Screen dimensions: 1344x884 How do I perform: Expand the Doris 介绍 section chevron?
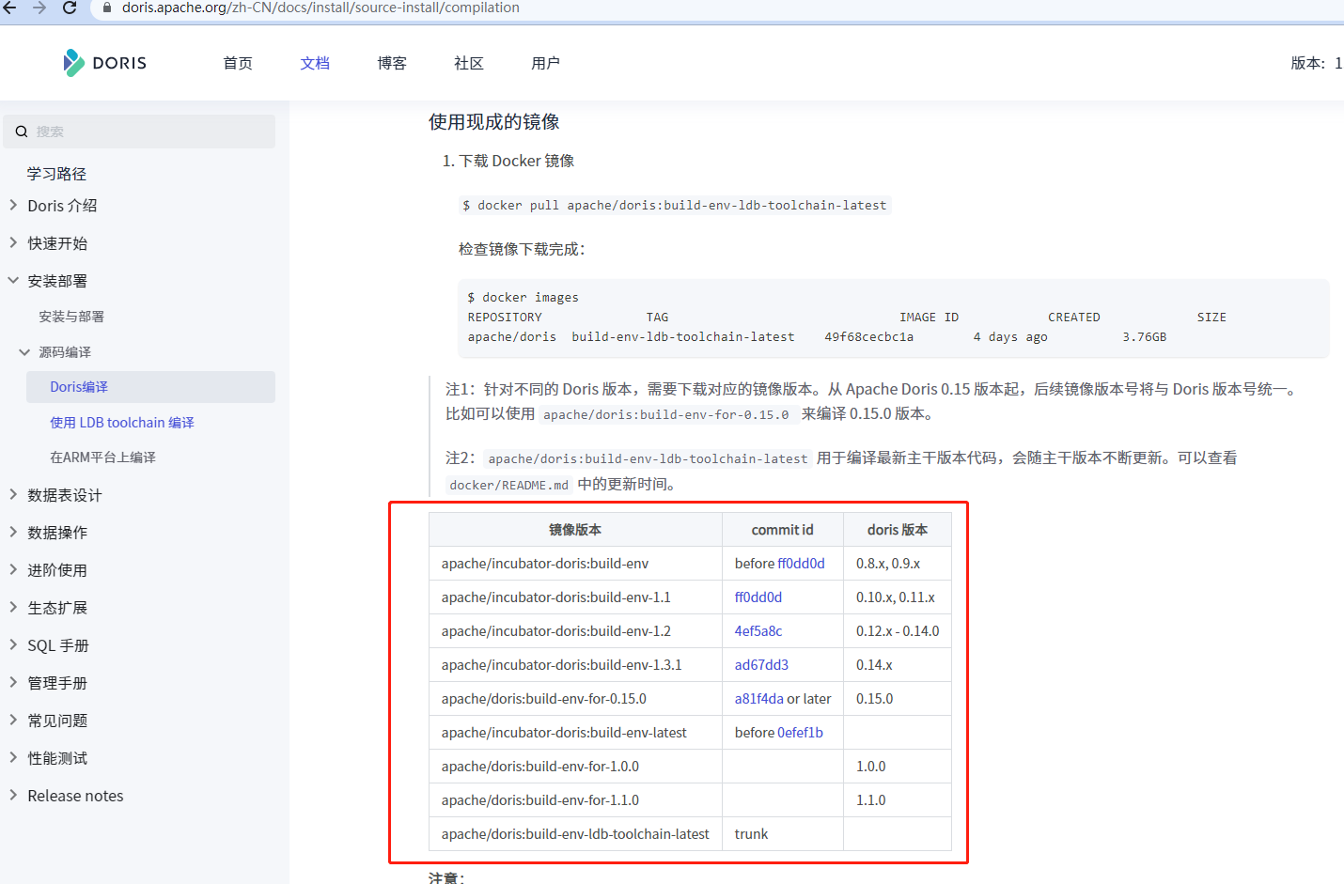click(13, 205)
